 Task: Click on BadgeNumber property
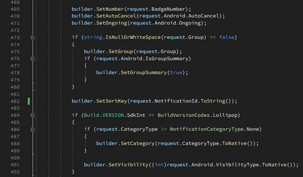coord(168,9)
